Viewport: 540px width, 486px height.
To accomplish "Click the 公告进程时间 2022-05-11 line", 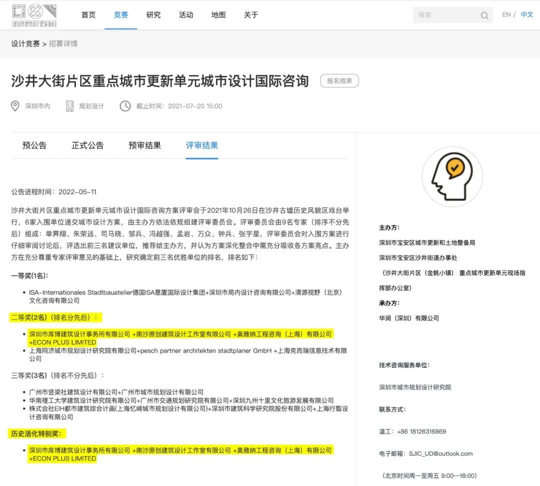I will point(53,192).
